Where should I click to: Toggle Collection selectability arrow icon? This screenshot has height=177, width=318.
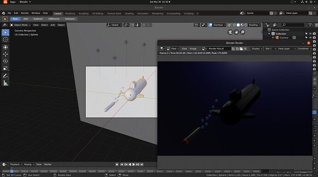(x=306, y=34)
